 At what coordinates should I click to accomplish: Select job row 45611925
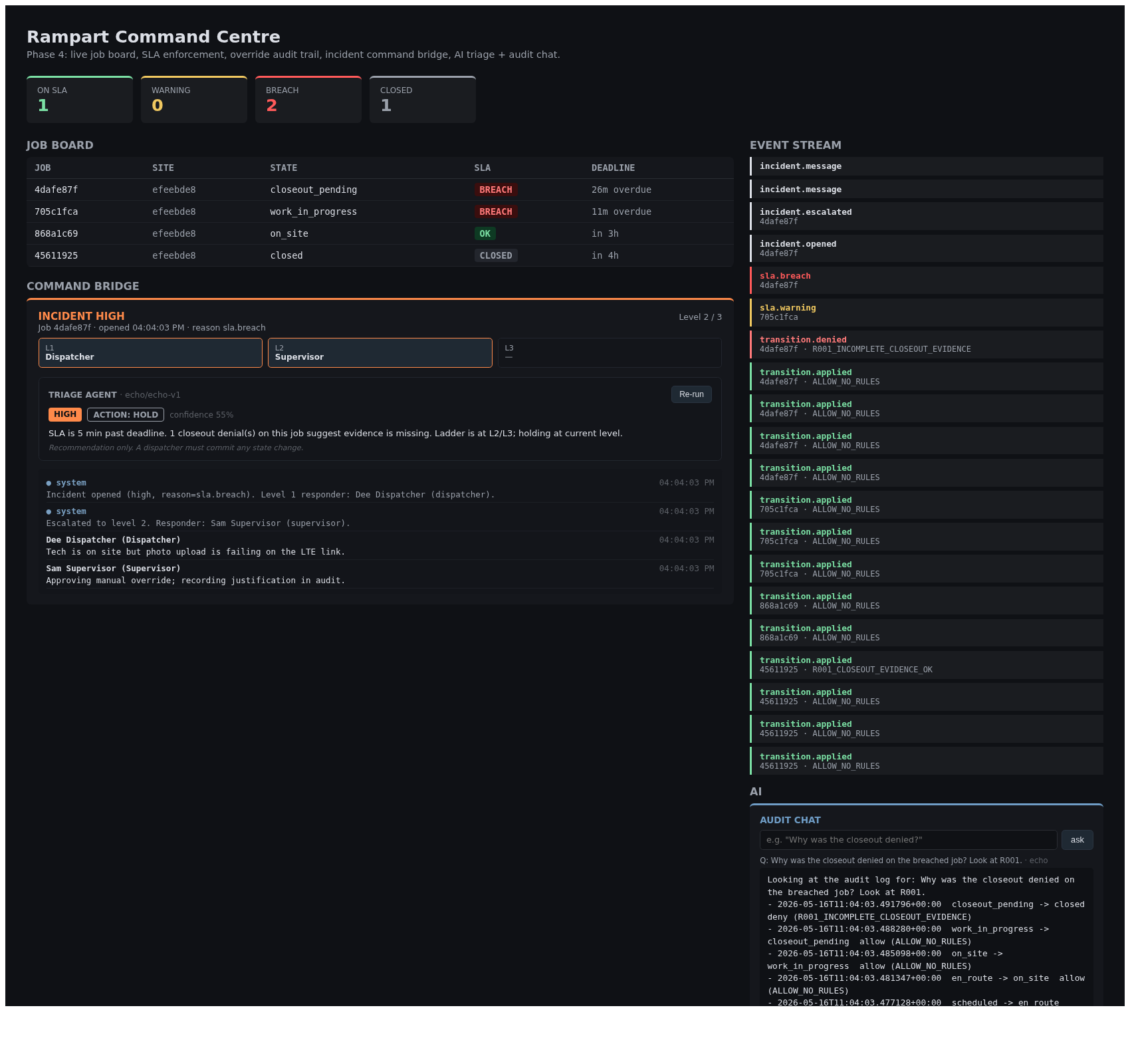(x=380, y=255)
